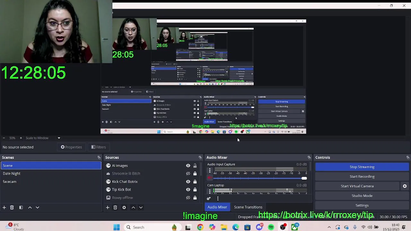Open virtual camera settings gear
The image size is (411, 231).
click(405, 186)
